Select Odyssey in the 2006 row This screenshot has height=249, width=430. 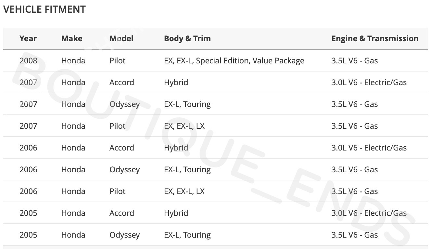coord(124,169)
